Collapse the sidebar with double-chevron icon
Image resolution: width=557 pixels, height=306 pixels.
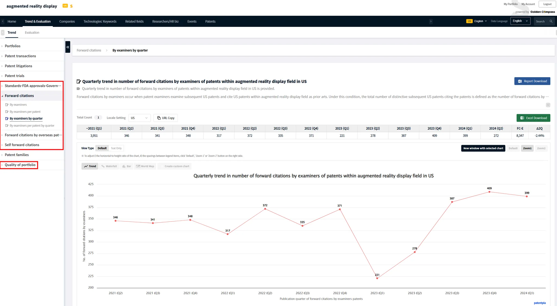click(68, 47)
